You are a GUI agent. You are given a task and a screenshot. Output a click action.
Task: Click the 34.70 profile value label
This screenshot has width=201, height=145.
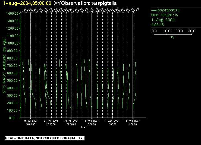coord(105,11)
